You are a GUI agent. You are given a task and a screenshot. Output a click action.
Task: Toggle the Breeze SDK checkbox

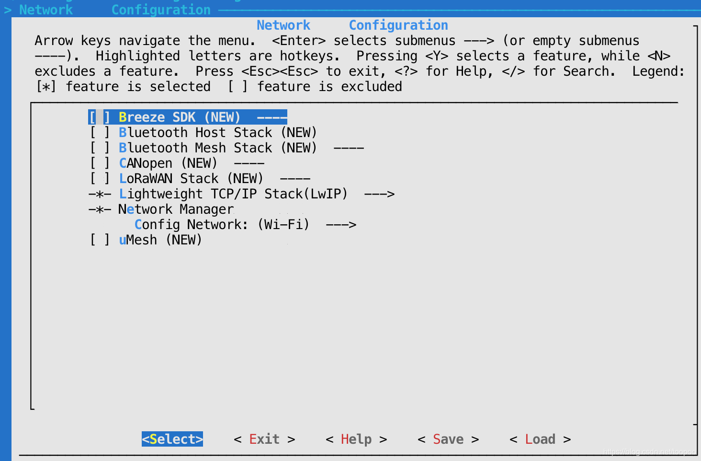pos(100,117)
